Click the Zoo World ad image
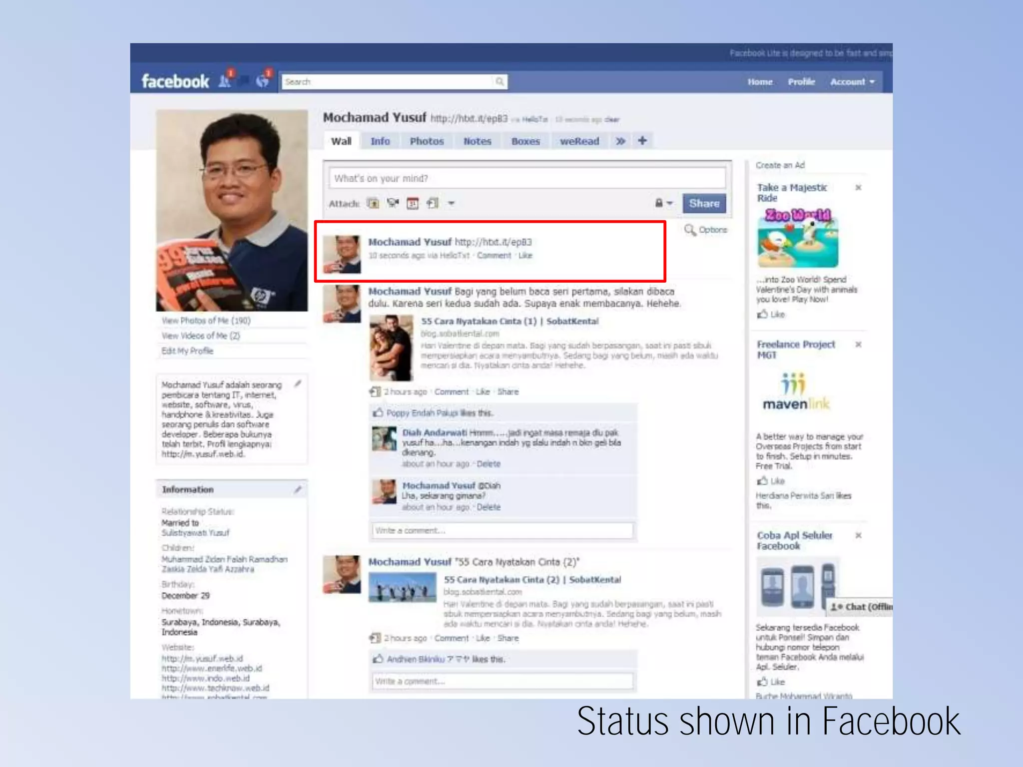Screen dimensions: 1023x767 click(798, 238)
